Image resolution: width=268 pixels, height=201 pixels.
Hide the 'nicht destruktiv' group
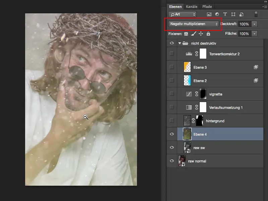(x=172, y=43)
